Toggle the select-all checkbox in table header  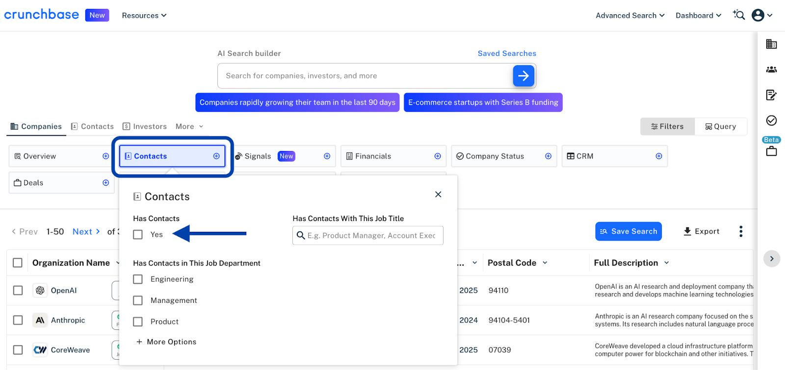pos(18,263)
